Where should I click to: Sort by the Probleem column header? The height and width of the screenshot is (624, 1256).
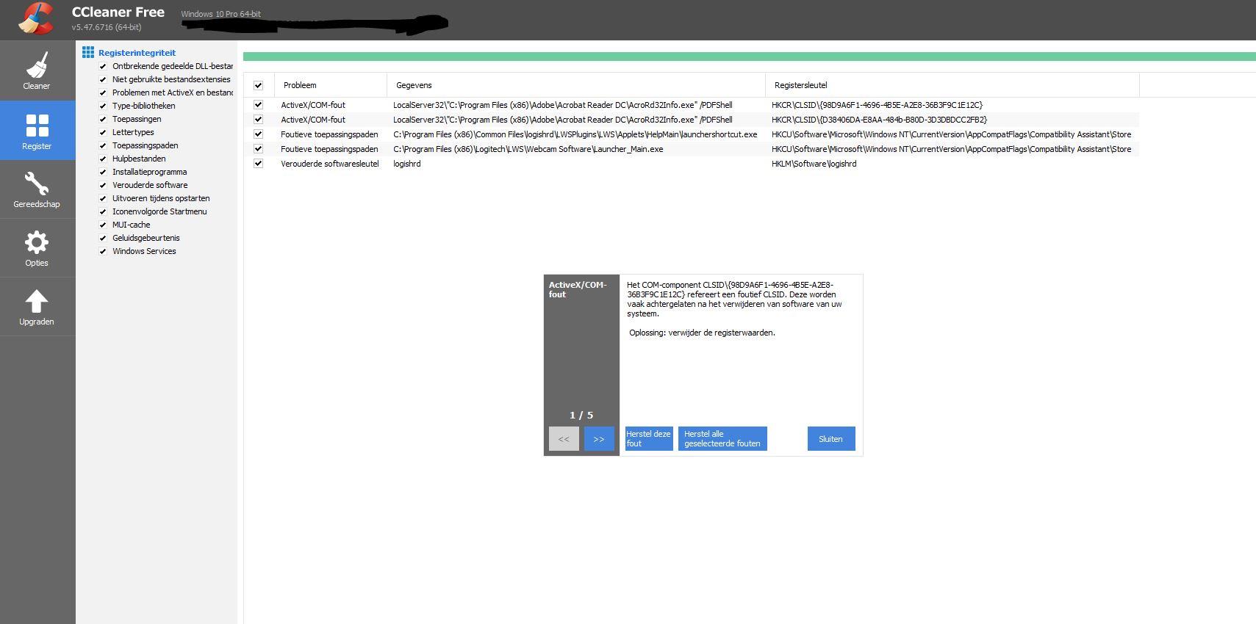[x=331, y=85]
